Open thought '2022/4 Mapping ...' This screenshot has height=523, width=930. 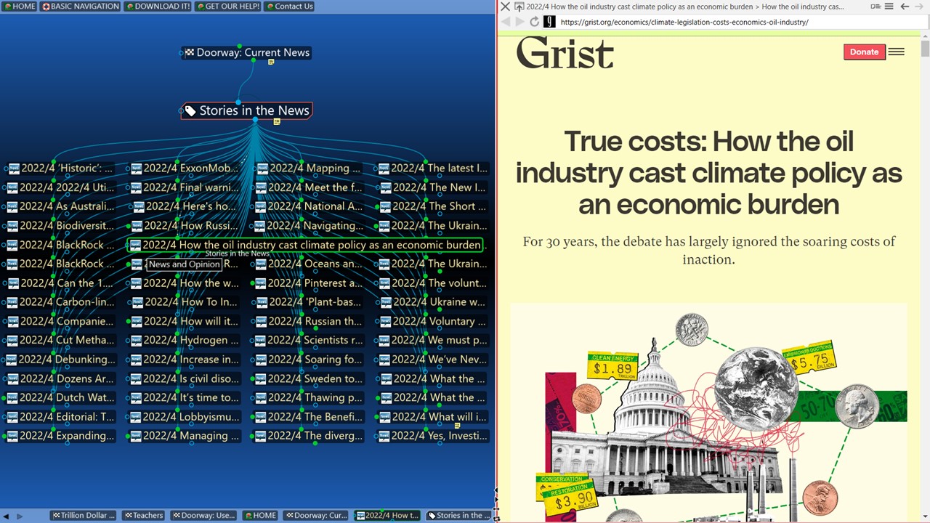click(308, 169)
